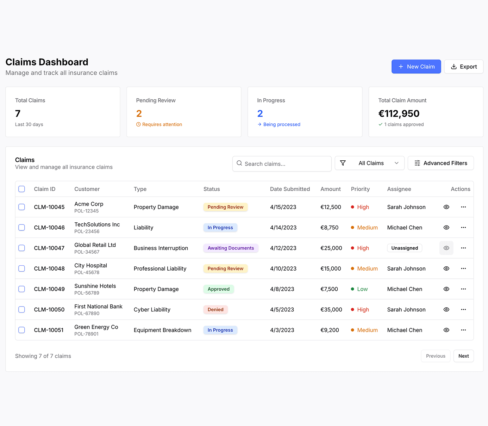The width and height of the screenshot is (488, 426).
Task: Tick the checkbox for CLM-10048
Action: tap(21, 268)
